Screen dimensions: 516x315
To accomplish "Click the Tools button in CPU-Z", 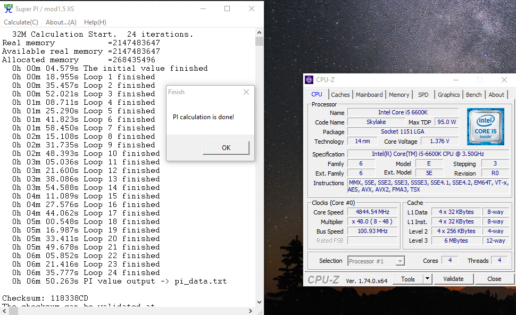I will point(408,279).
